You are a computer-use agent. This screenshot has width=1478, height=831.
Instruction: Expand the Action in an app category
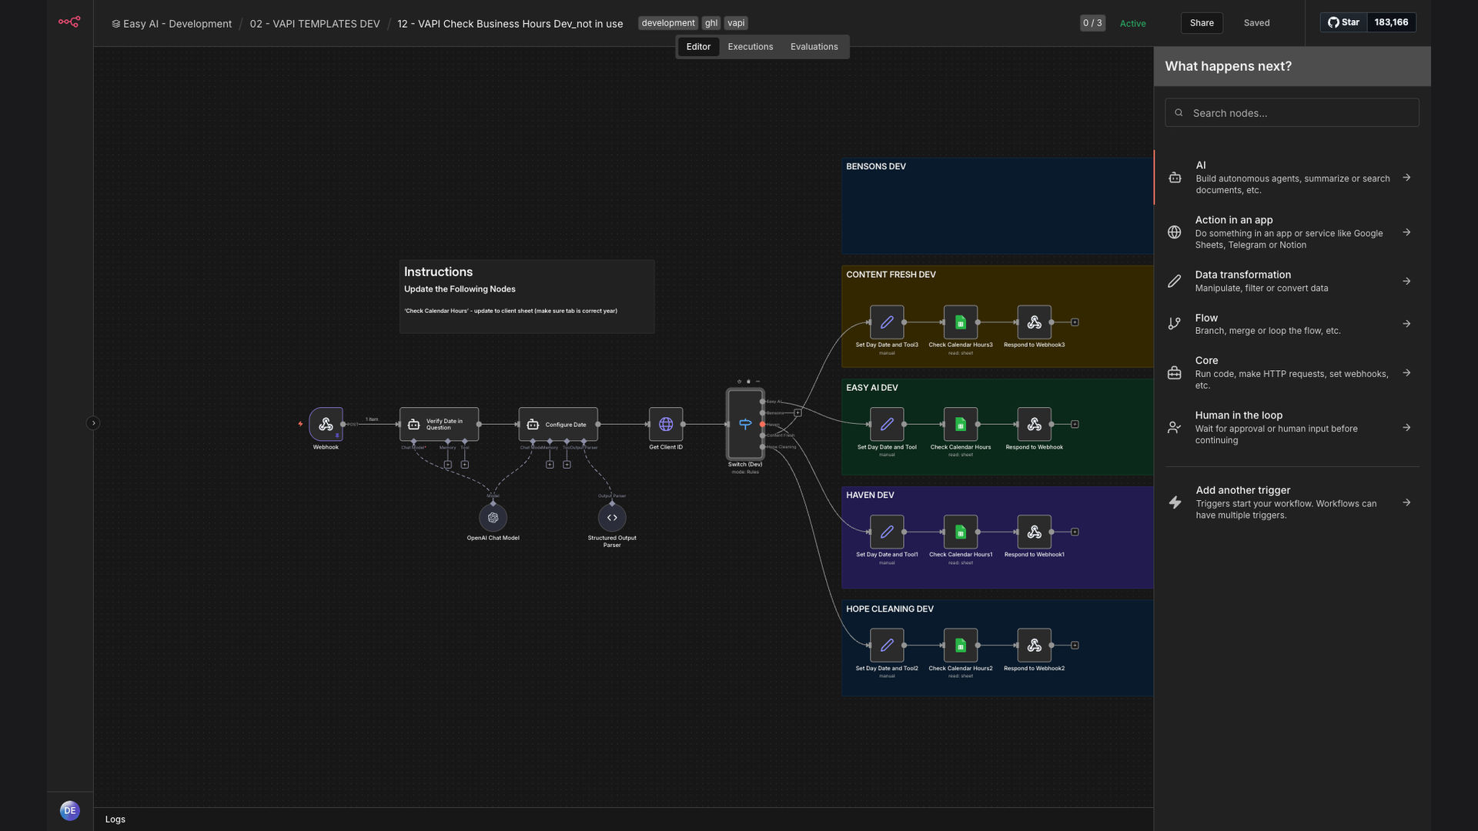tap(1292, 232)
